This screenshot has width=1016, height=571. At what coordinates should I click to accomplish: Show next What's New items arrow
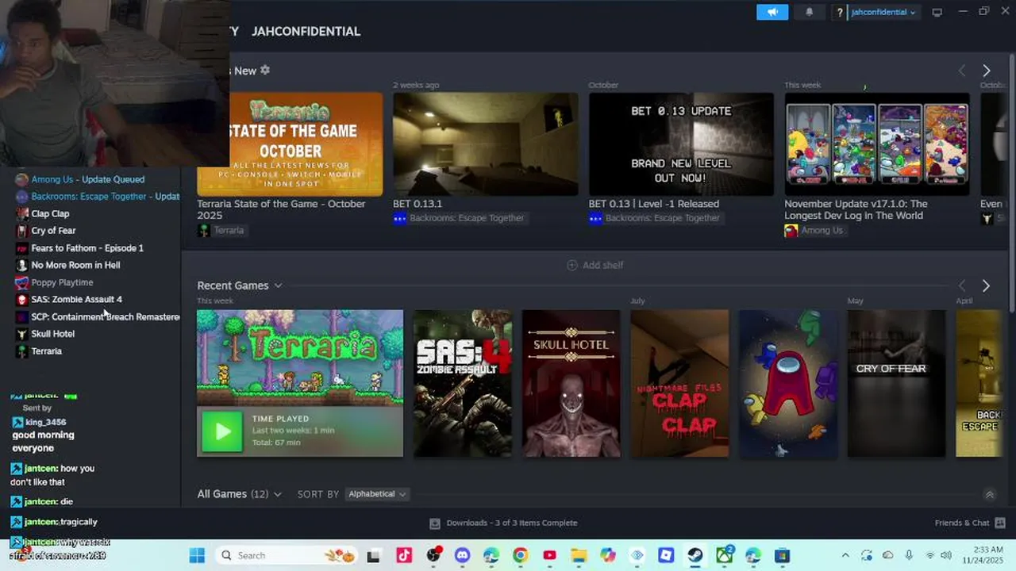point(986,71)
